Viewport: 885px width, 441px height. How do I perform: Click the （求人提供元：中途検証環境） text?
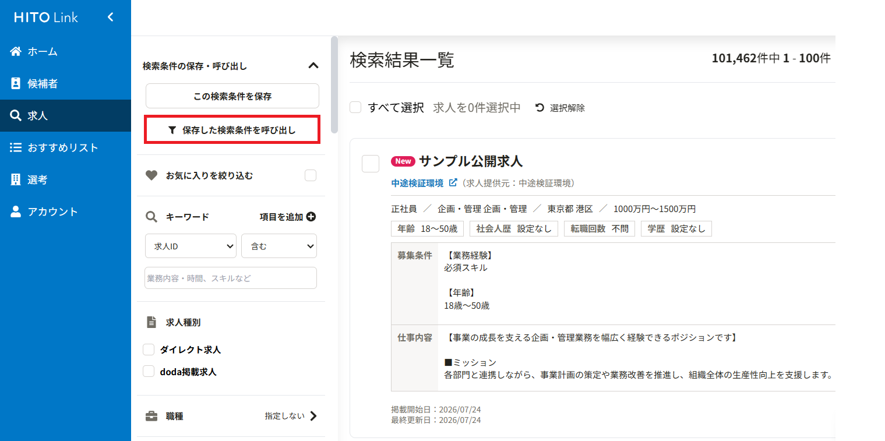click(x=519, y=183)
